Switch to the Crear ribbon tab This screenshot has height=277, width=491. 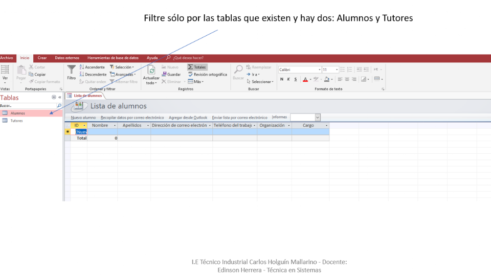(42, 58)
